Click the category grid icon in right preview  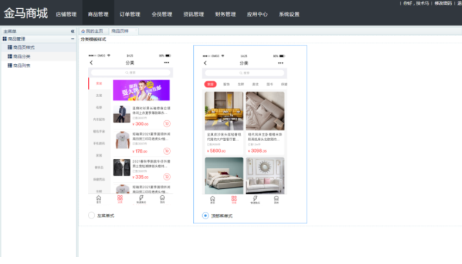click(x=234, y=200)
